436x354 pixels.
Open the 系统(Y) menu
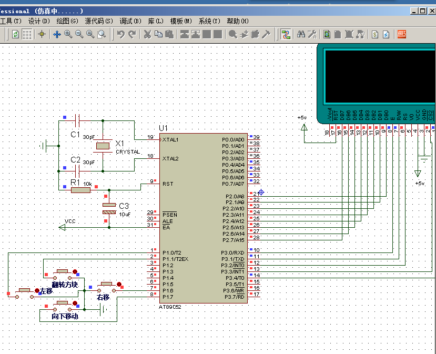[x=209, y=21]
